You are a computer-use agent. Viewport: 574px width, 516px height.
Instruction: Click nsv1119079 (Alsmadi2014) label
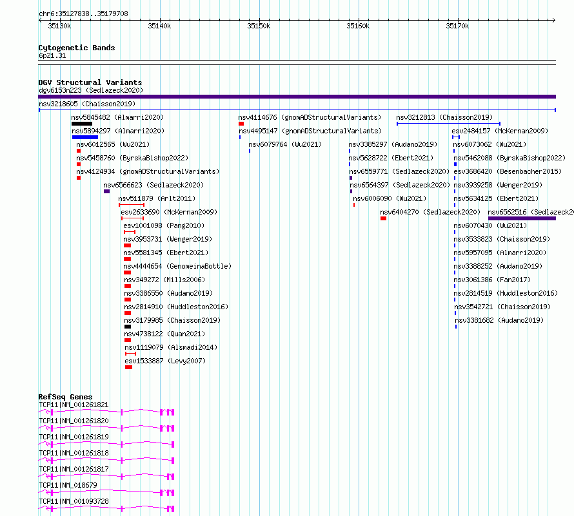tap(171, 347)
